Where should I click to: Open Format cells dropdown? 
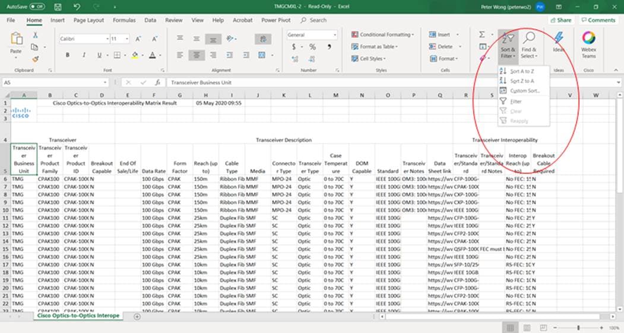[x=444, y=59]
